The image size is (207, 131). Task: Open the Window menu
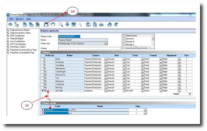(x=20, y=19)
